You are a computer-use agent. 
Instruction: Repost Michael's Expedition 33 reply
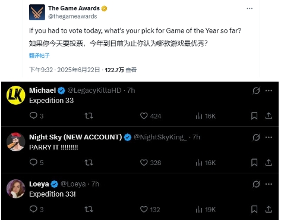[89, 116]
